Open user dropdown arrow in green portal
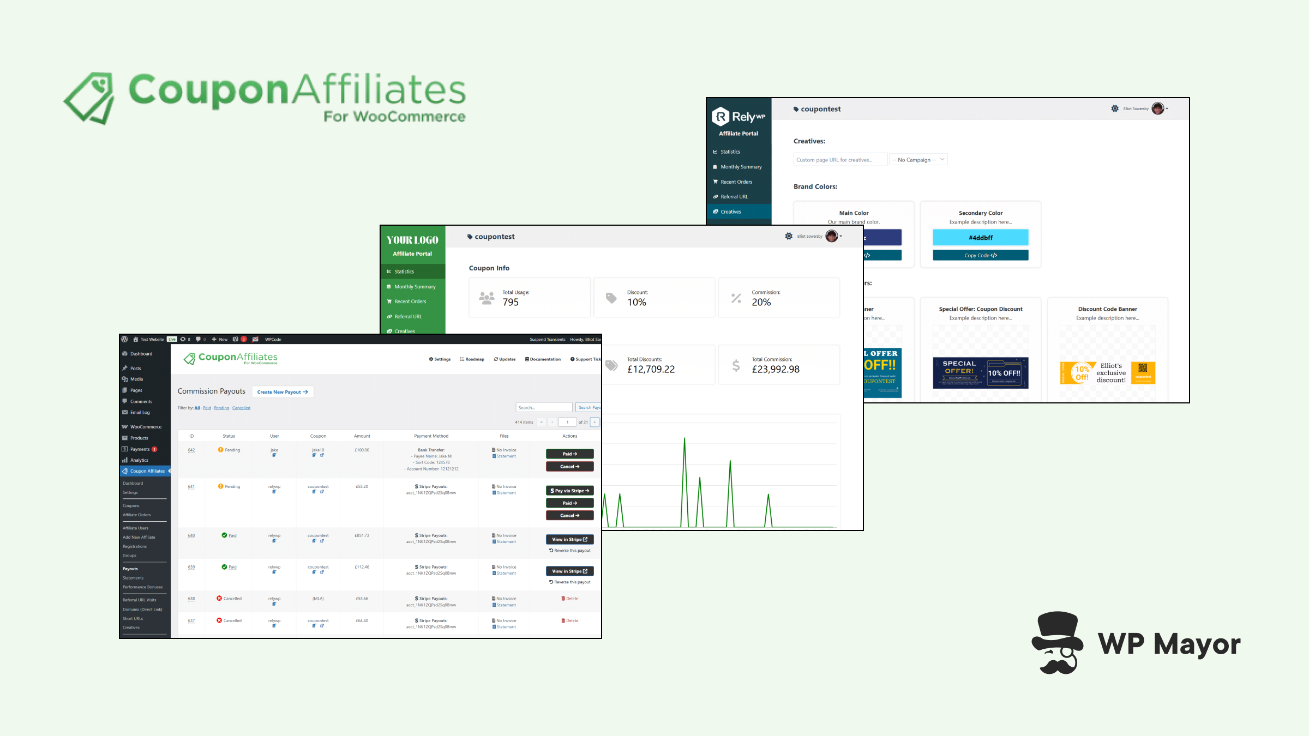Screen dimensions: 1309x736 point(841,236)
